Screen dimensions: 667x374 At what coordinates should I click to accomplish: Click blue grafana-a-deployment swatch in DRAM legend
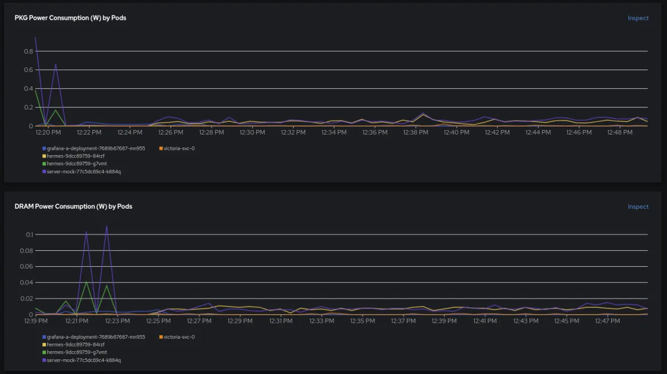click(44, 337)
